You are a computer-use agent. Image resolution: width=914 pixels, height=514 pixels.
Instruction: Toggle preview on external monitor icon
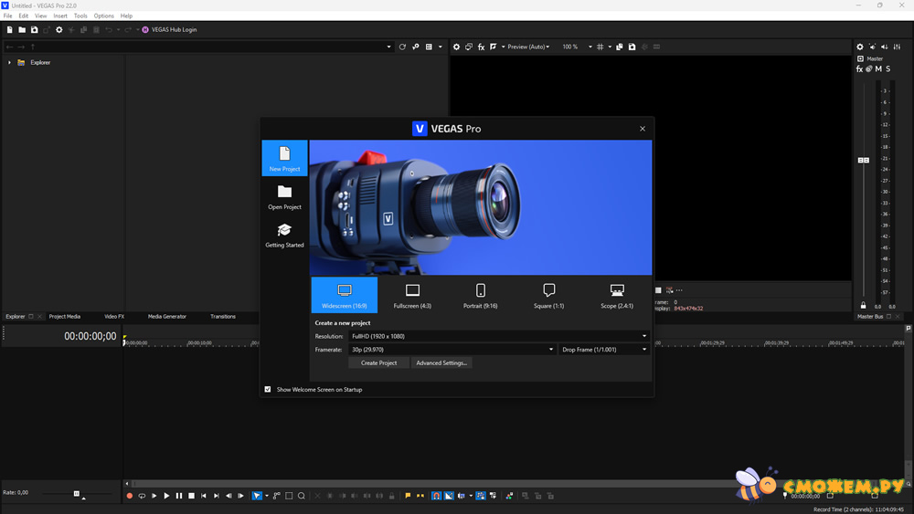tap(469, 47)
